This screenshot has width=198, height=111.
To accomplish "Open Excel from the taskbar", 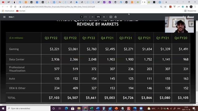I will tap(92, 108).
